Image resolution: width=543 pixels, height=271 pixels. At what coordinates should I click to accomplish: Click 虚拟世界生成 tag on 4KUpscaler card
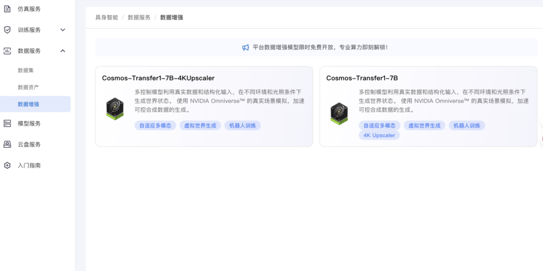200,126
